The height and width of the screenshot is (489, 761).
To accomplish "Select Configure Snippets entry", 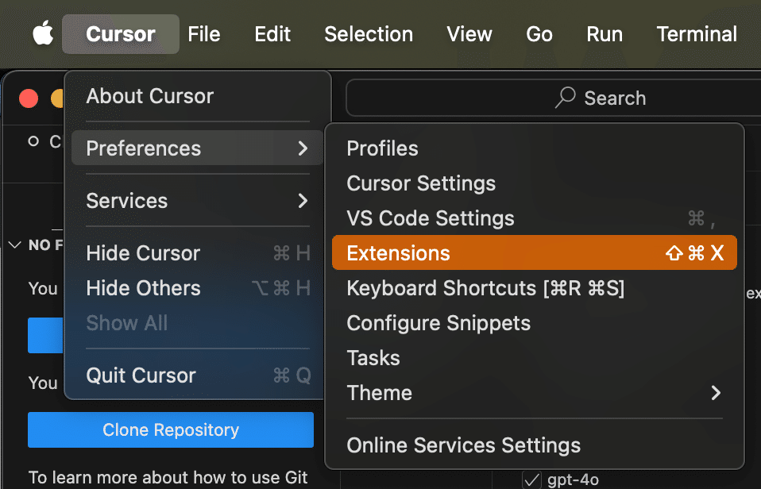I will (535, 322).
